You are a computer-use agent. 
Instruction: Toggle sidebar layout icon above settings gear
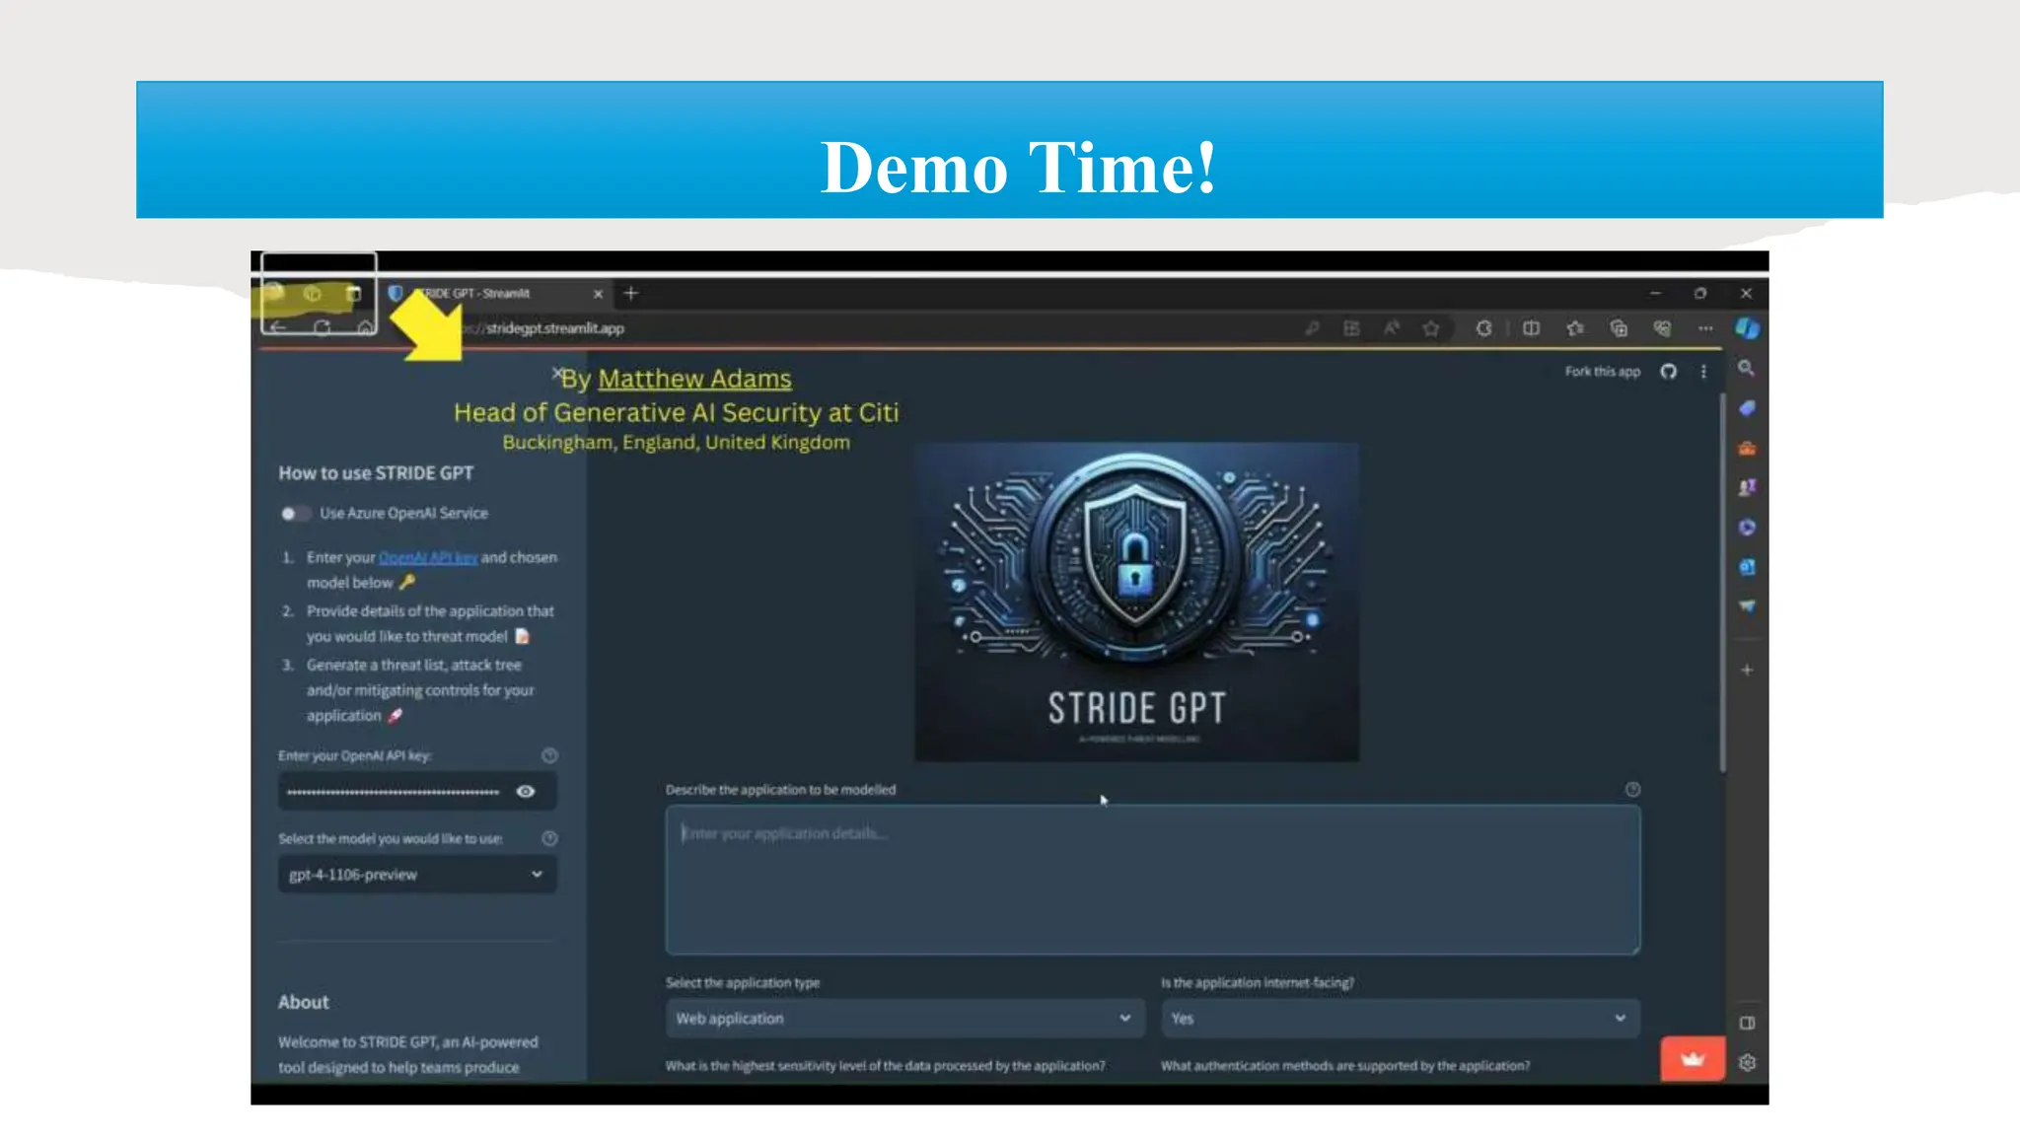pos(1747,1023)
